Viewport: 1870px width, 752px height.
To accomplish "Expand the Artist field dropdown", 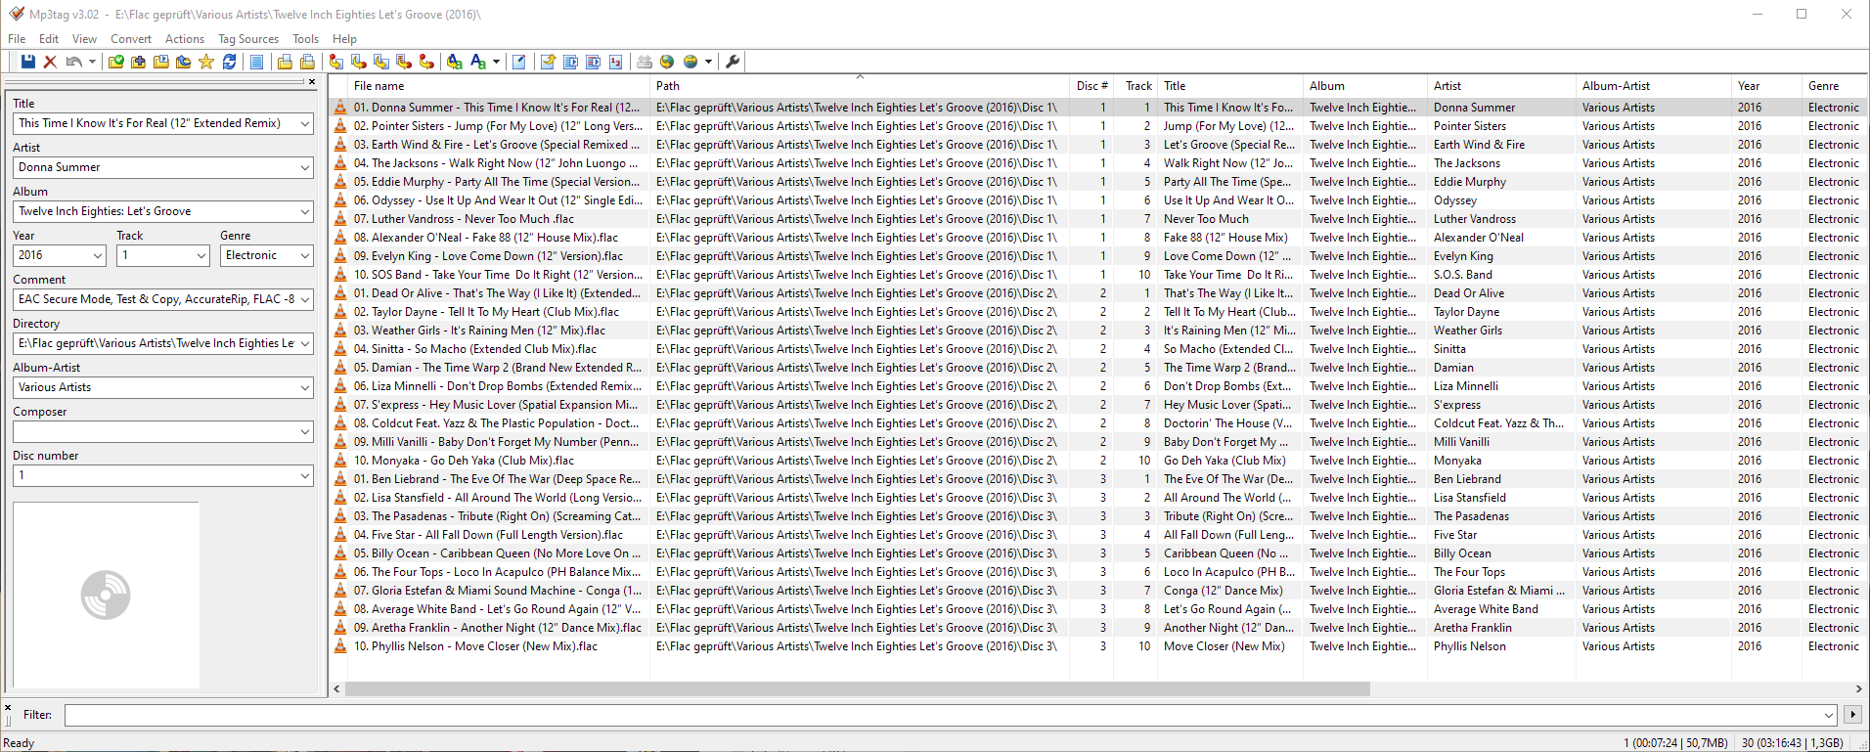I will tap(305, 167).
